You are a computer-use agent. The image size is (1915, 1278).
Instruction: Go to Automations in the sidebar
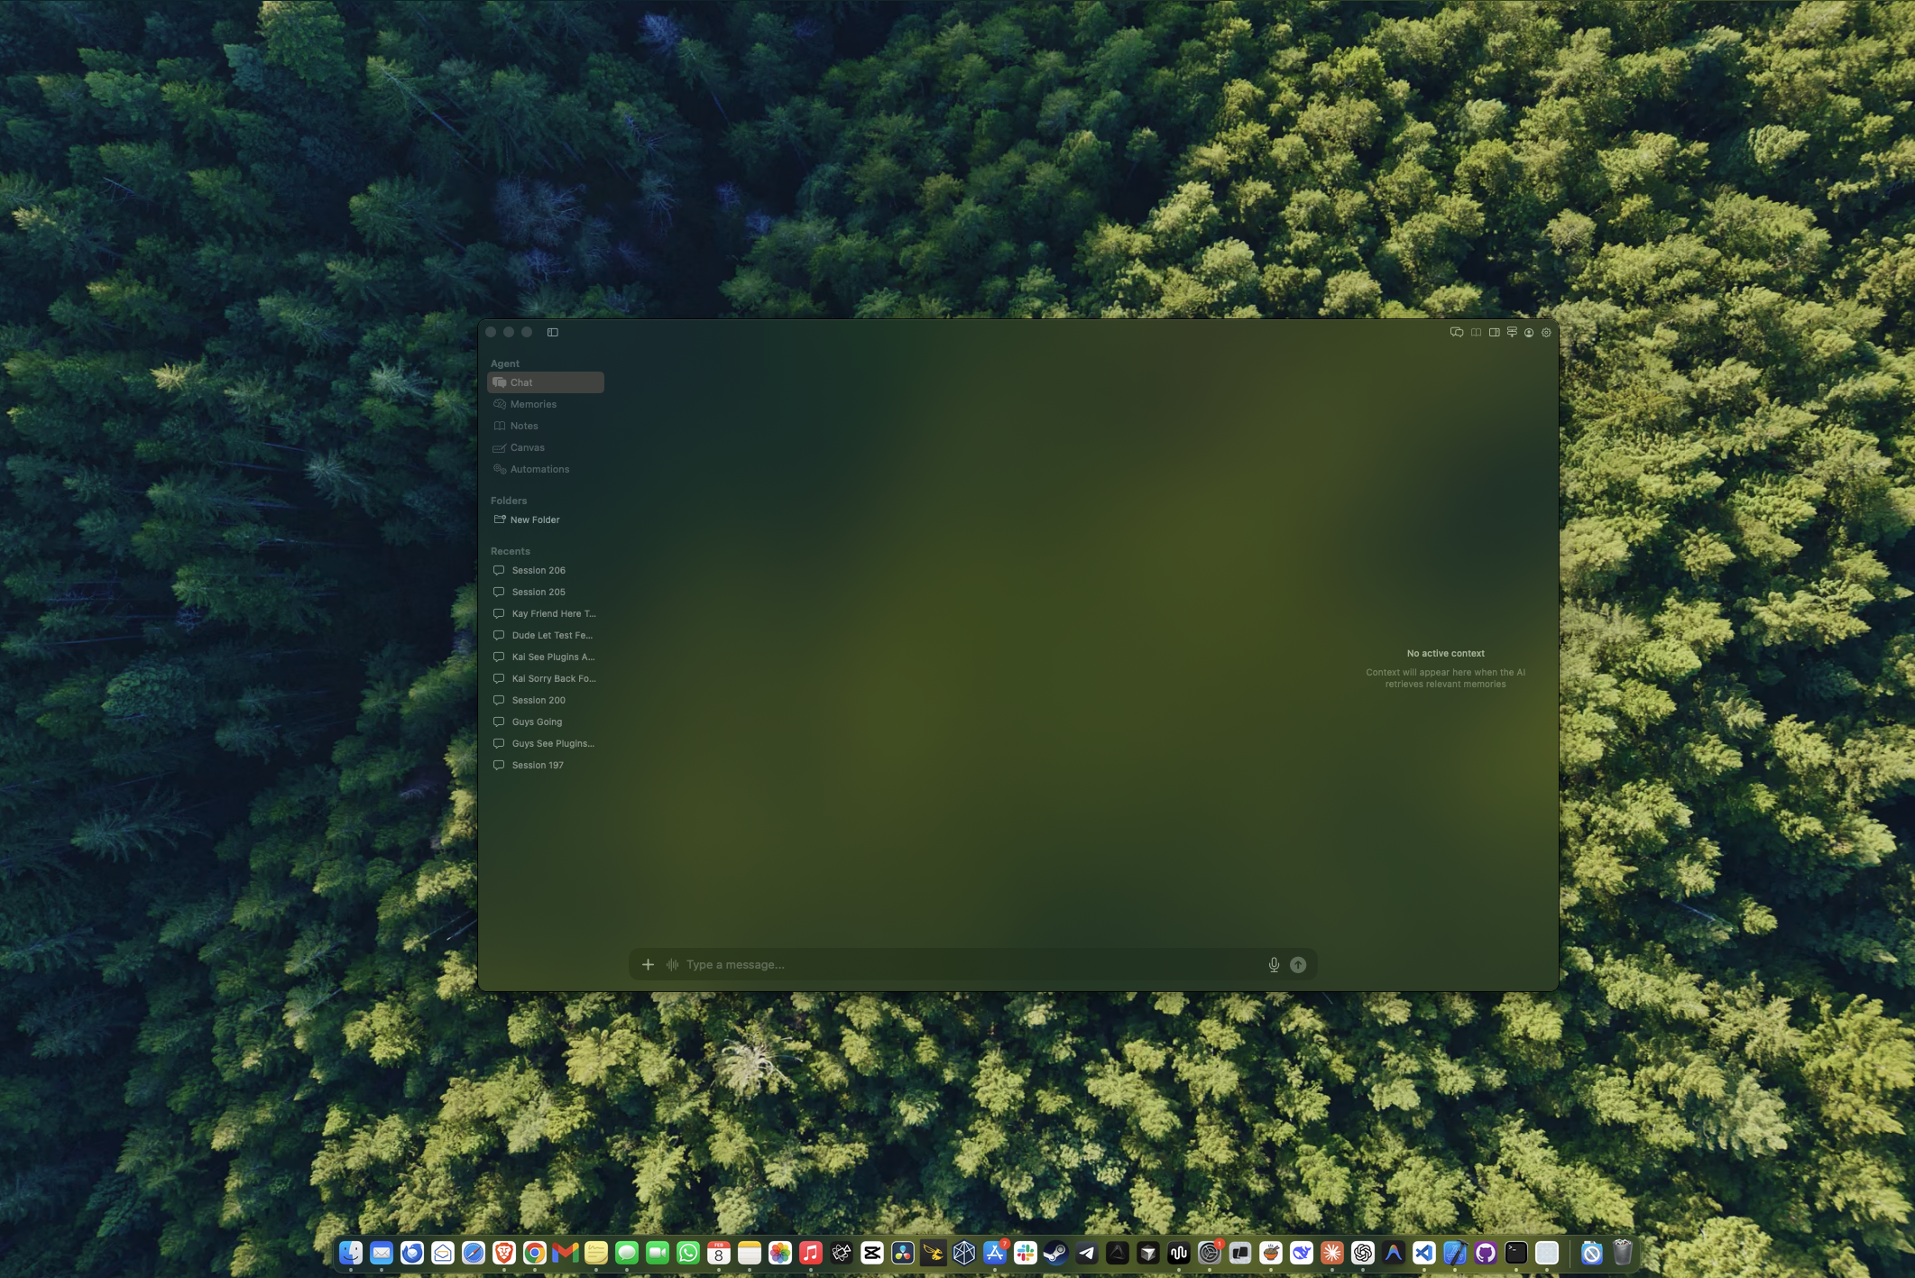tap(539, 469)
